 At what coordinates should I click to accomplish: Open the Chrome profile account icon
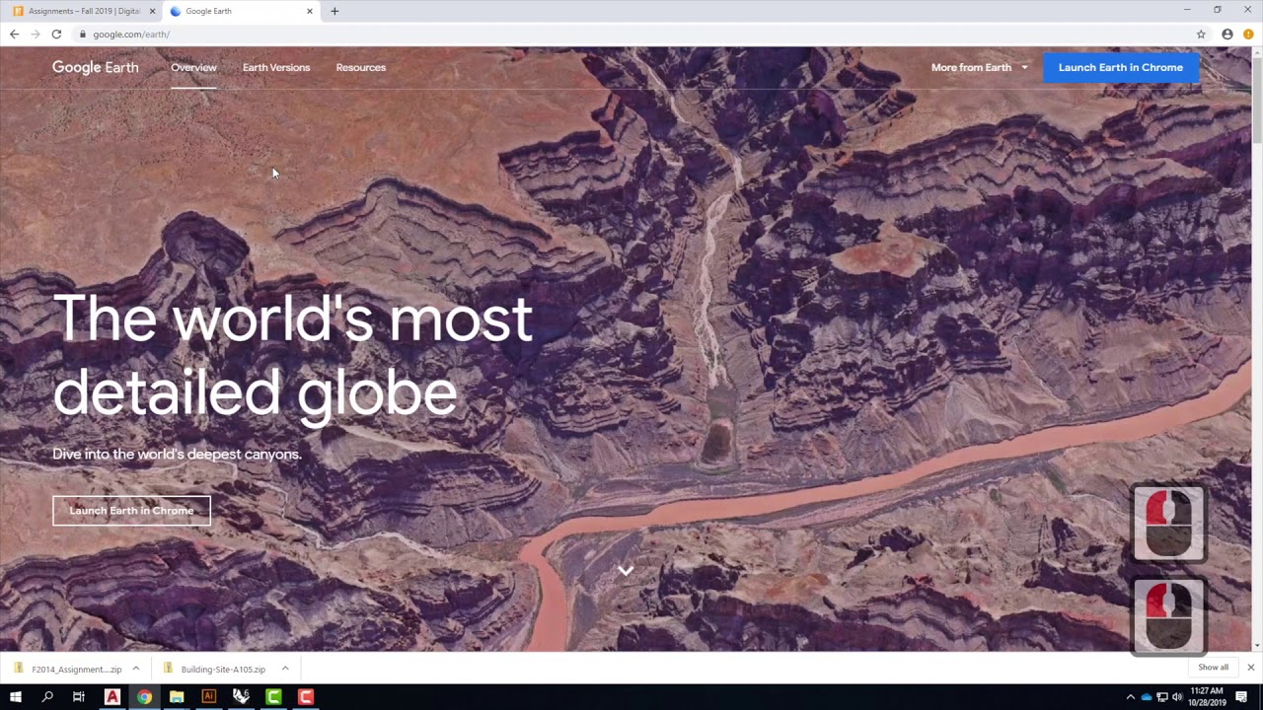click(1227, 34)
